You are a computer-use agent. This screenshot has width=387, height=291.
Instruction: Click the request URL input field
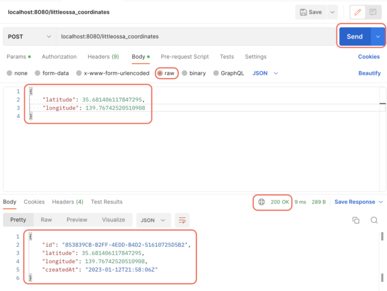pyautogui.click(x=195, y=36)
